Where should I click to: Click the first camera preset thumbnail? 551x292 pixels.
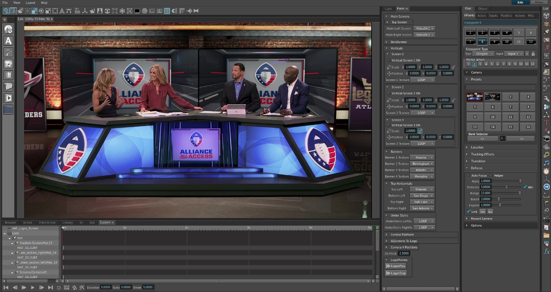(x=475, y=96)
